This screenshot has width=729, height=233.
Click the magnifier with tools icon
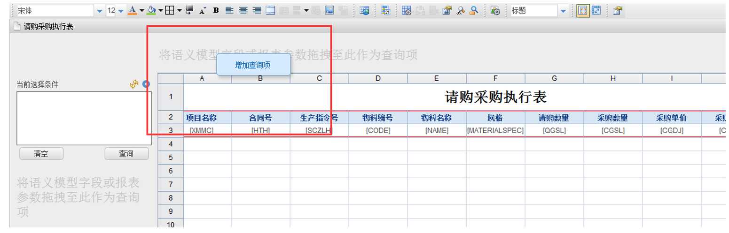coord(461,10)
